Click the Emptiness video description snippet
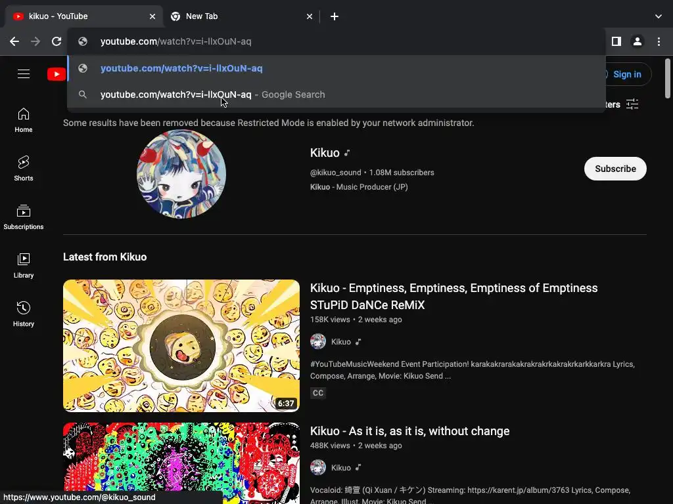 [x=472, y=370]
